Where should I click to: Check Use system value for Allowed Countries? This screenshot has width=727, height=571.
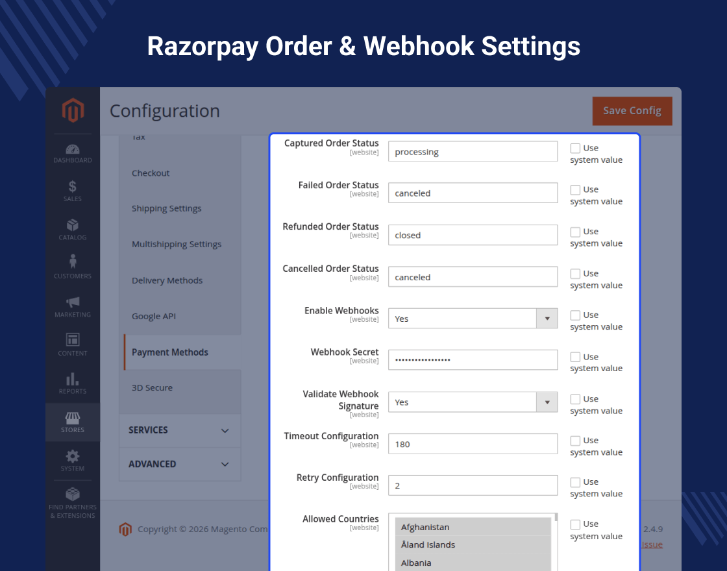click(575, 524)
